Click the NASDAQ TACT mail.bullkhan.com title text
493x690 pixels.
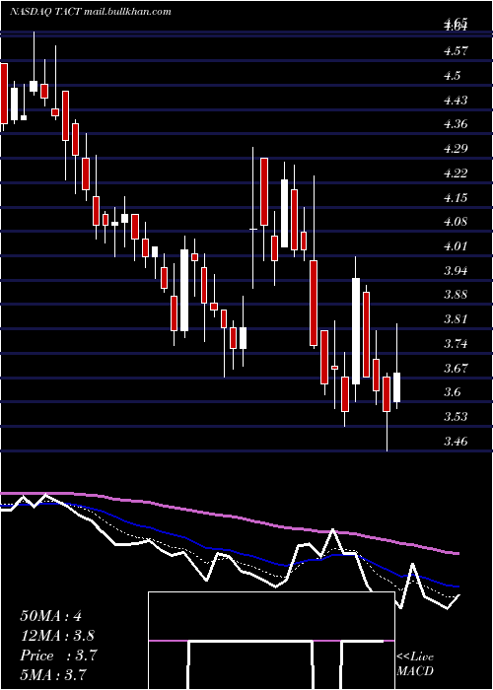click(x=91, y=12)
